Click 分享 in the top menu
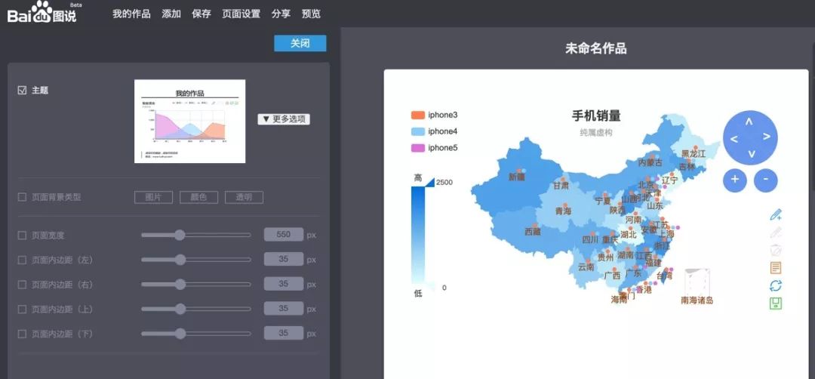Viewport: 815px width, 379px height. (281, 14)
